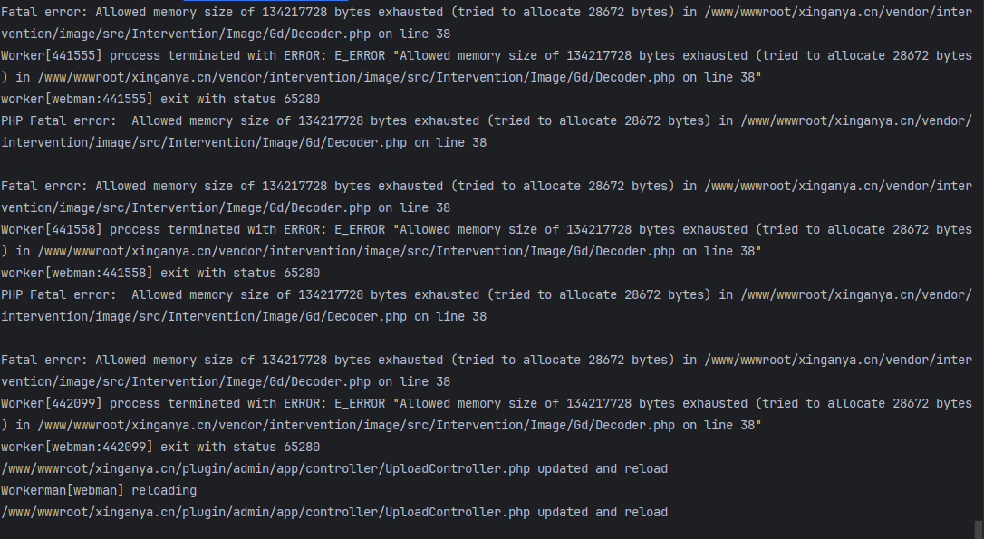Click the terminal scrollbar thumb at bottom right

(979, 530)
